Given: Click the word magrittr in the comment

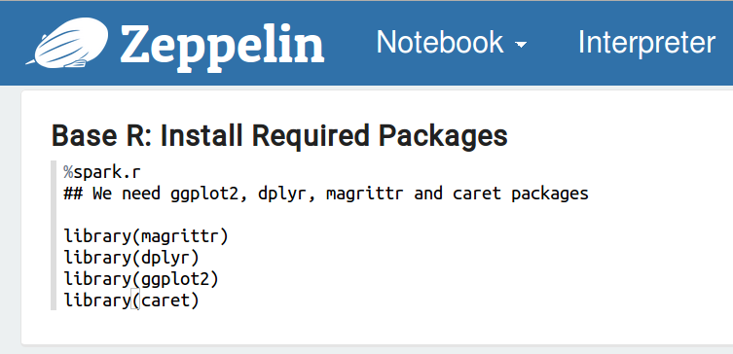Looking at the screenshot, I should 365,194.
